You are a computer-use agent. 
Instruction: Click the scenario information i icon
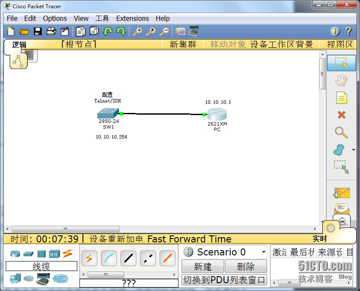(188, 252)
